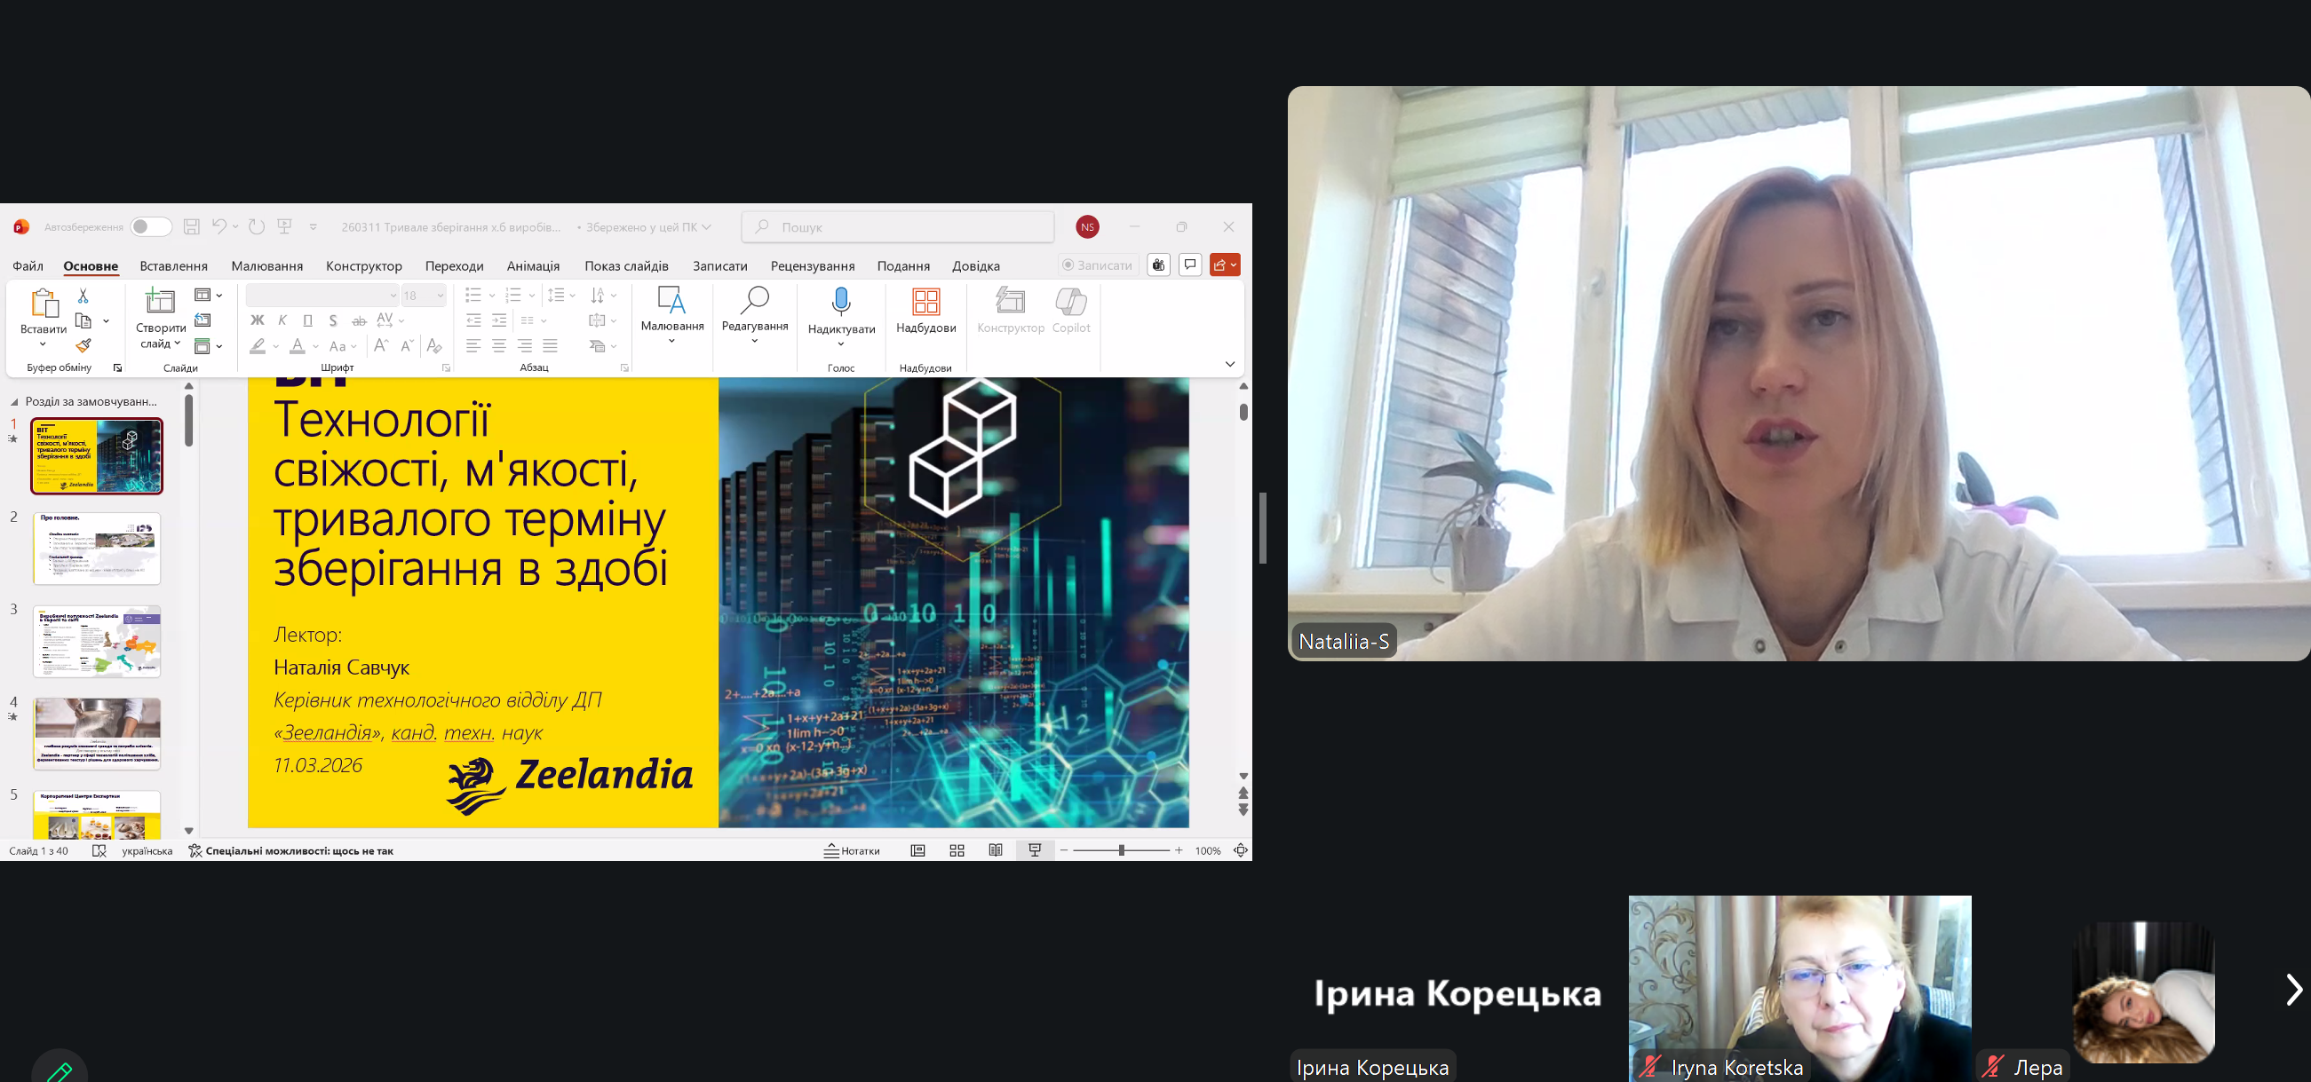Click the Dictate microphone icon
This screenshot has width=2311, height=1082.
(x=840, y=302)
